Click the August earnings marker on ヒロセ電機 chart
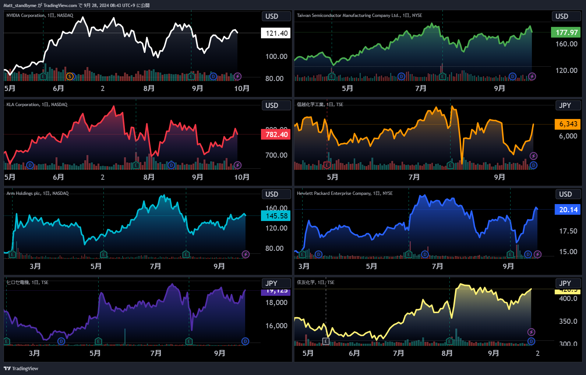This screenshot has width=586, height=375. pos(189,341)
